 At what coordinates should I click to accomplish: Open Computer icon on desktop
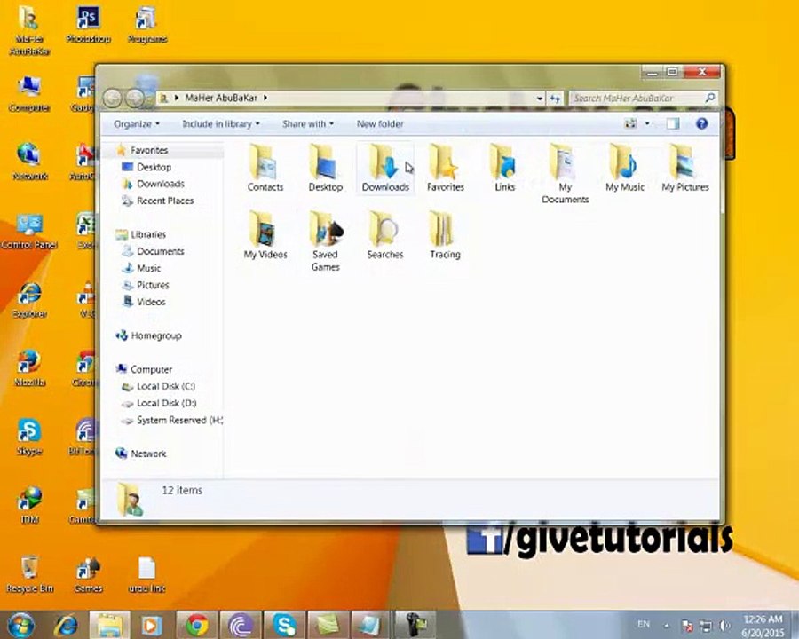(29, 93)
